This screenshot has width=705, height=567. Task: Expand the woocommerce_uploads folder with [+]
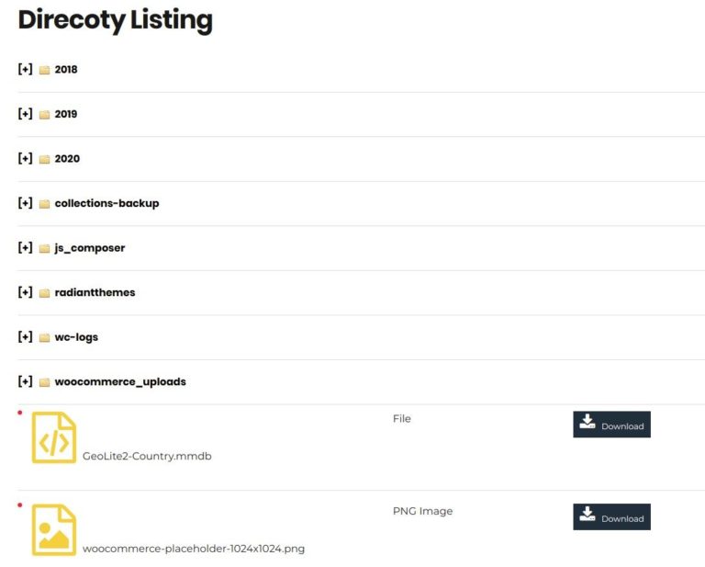pyautogui.click(x=25, y=381)
